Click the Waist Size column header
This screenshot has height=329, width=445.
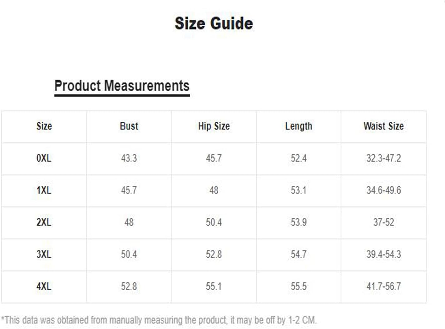[x=383, y=126]
